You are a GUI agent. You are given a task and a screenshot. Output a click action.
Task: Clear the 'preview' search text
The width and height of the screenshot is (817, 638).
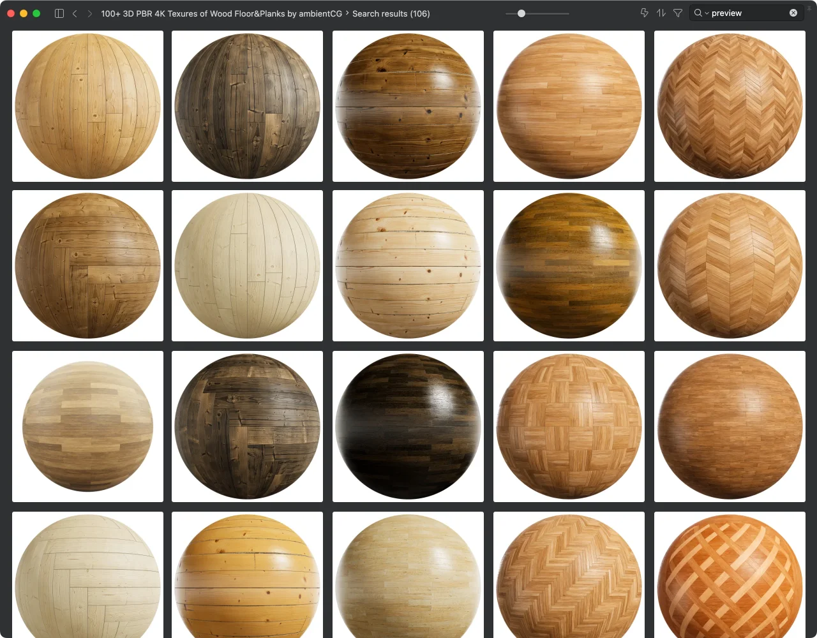point(793,13)
